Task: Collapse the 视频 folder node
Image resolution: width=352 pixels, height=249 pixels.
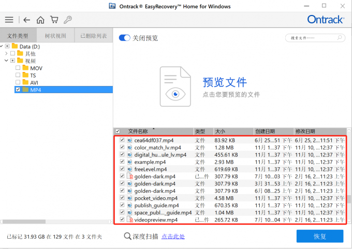Action: point(6,61)
